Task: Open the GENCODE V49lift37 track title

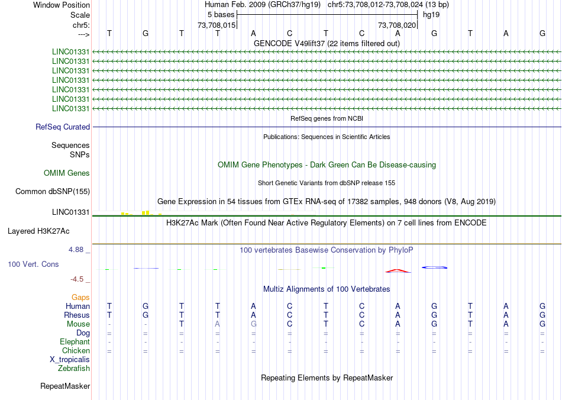Action: click(x=327, y=43)
